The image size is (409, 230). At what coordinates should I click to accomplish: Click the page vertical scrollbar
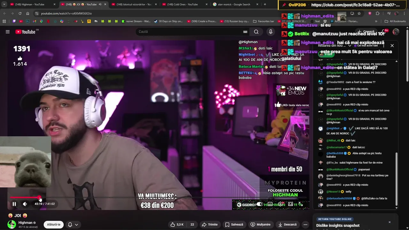[407, 56]
